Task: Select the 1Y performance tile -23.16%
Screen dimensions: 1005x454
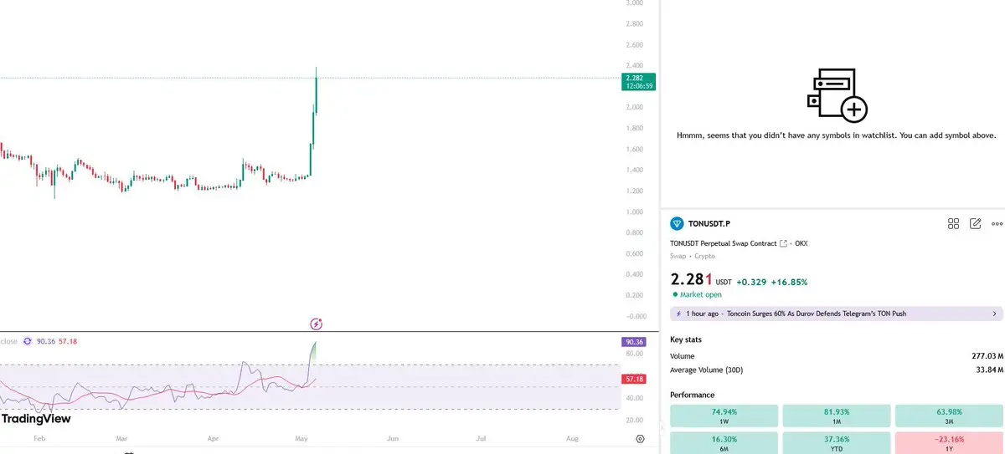Action: (x=949, y=443)
